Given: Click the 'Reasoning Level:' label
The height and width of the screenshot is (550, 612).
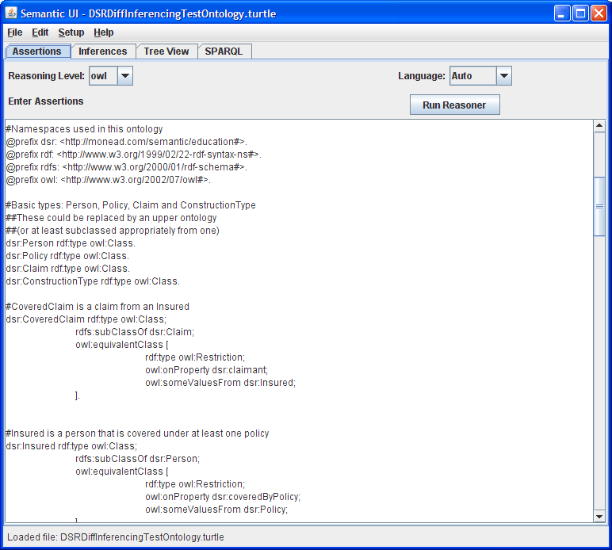Looking at the screenshot, I should point(46,75).
